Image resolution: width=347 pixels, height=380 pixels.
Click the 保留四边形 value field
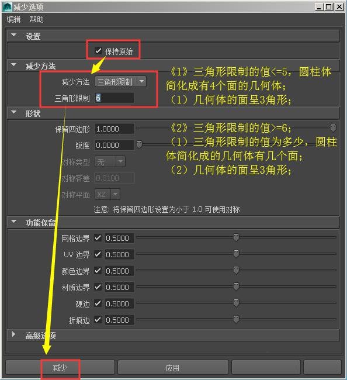(114, 129)
